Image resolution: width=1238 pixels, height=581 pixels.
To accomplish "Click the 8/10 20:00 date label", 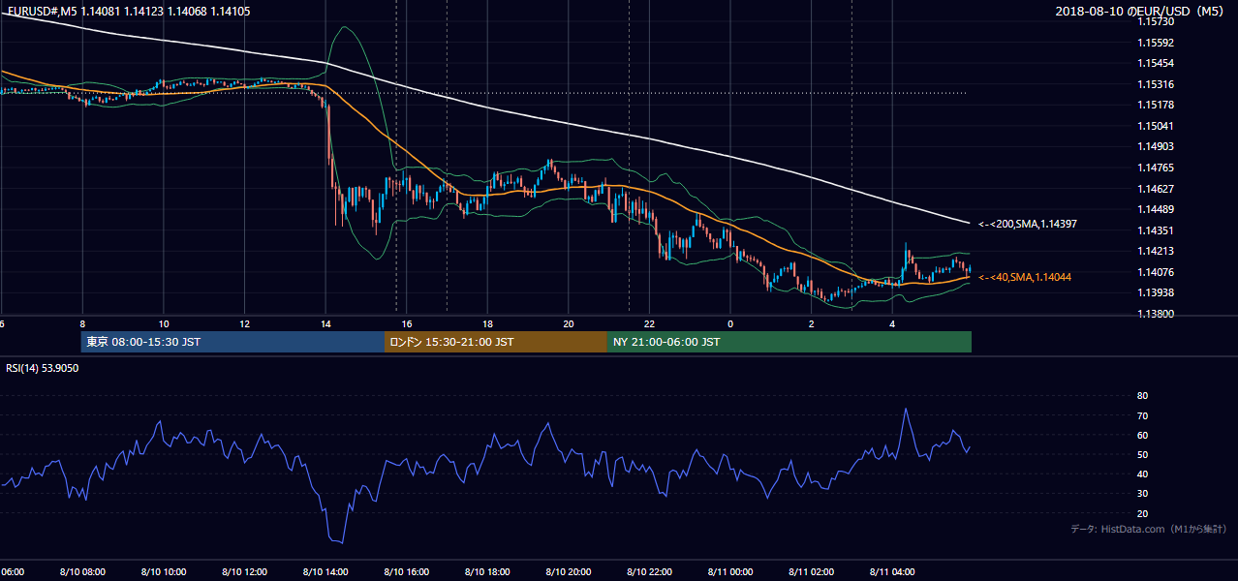I will (x=569, y=571).
